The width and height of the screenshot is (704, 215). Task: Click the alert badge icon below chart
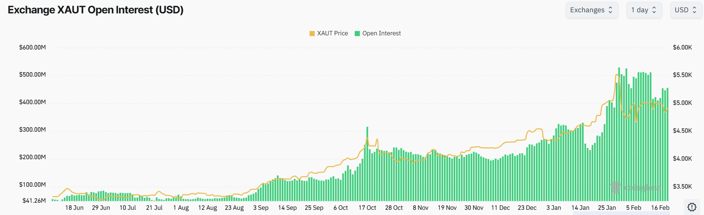[692, 207]
